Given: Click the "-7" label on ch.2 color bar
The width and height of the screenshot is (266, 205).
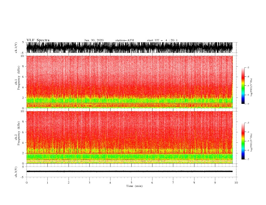Looking at the screenshot, I should click(x=248, y=159).
